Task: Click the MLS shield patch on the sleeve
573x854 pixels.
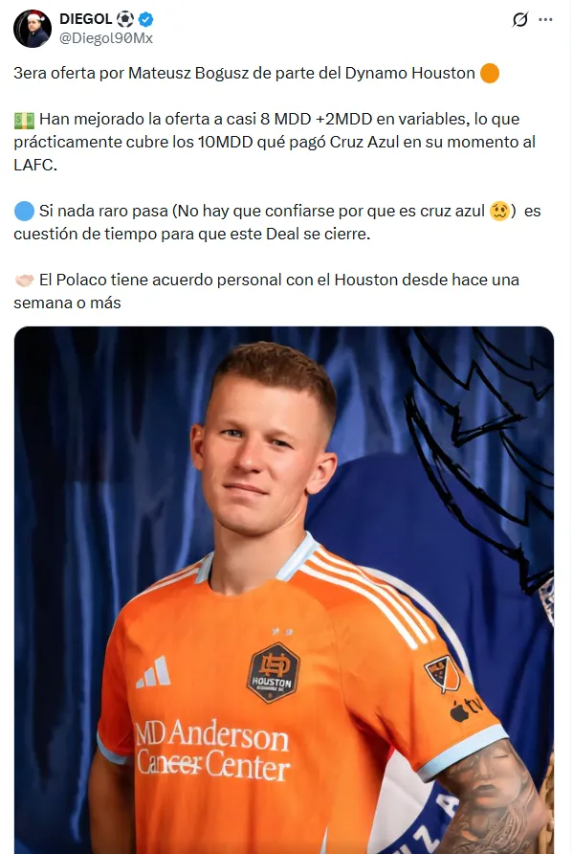Action: tap(442, 673)
